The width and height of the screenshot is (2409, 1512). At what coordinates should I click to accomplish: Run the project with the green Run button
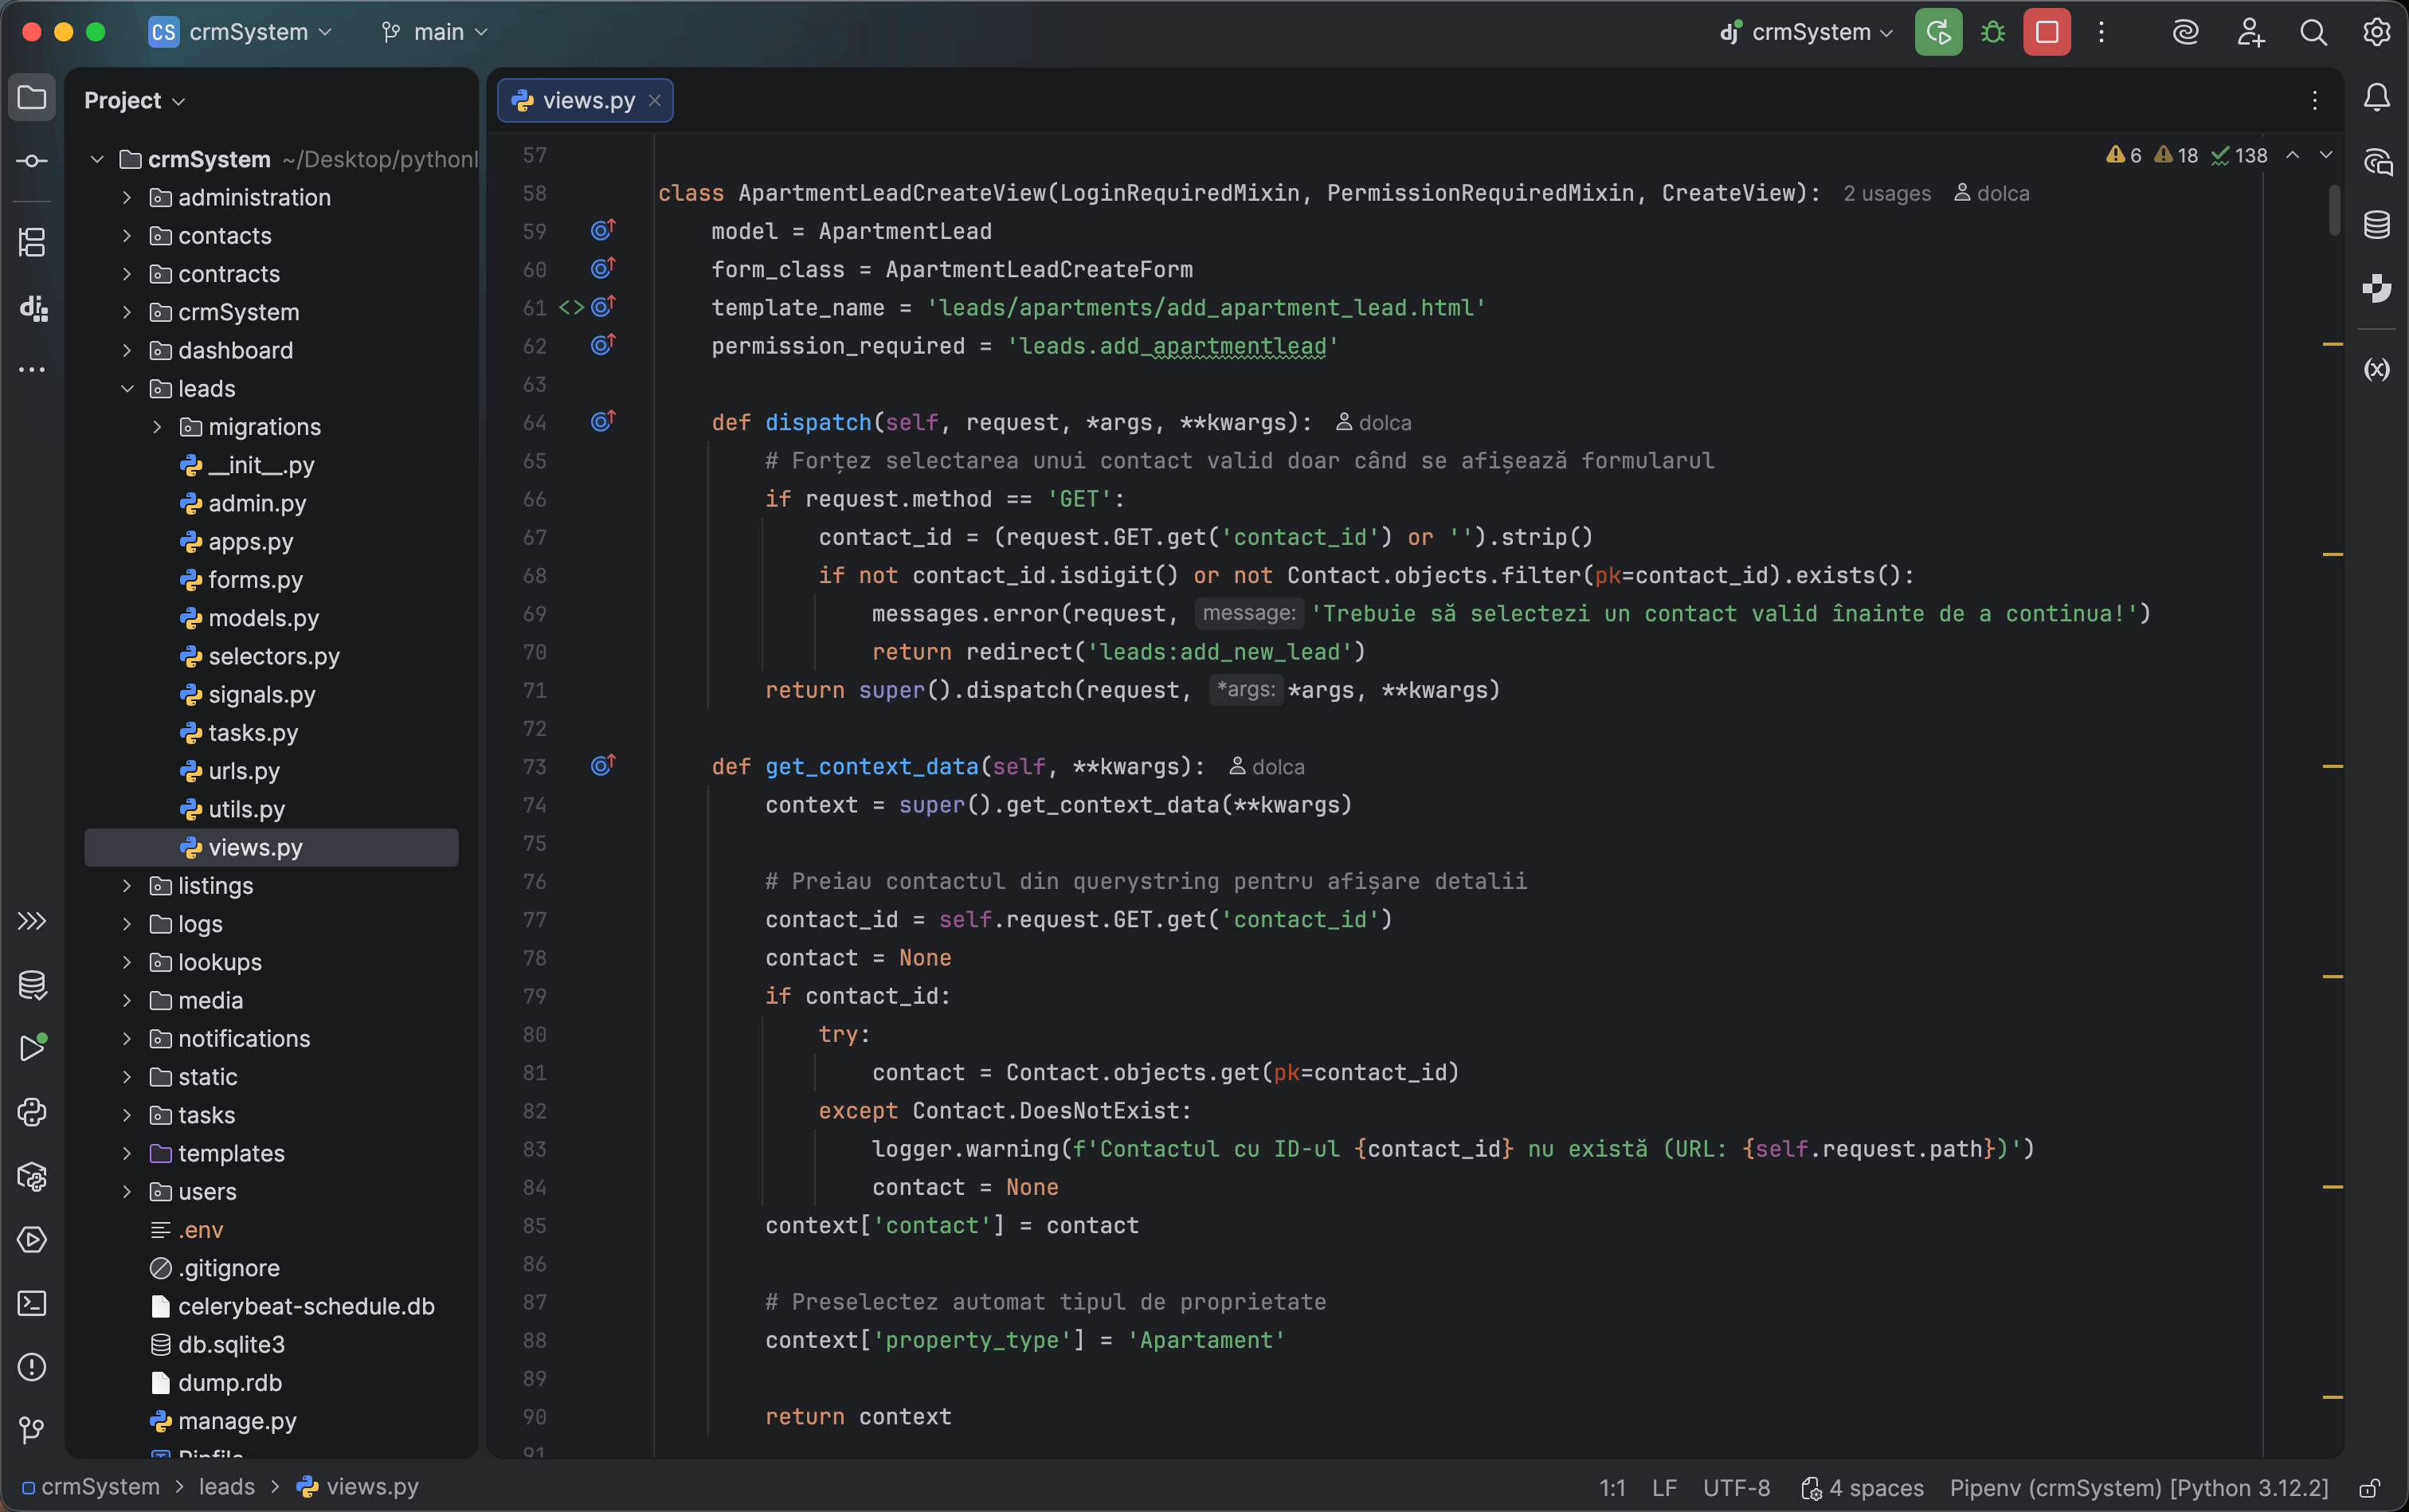1937,31
